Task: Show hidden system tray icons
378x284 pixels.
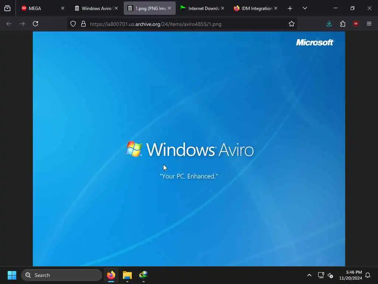Action: tap(309, 275)
